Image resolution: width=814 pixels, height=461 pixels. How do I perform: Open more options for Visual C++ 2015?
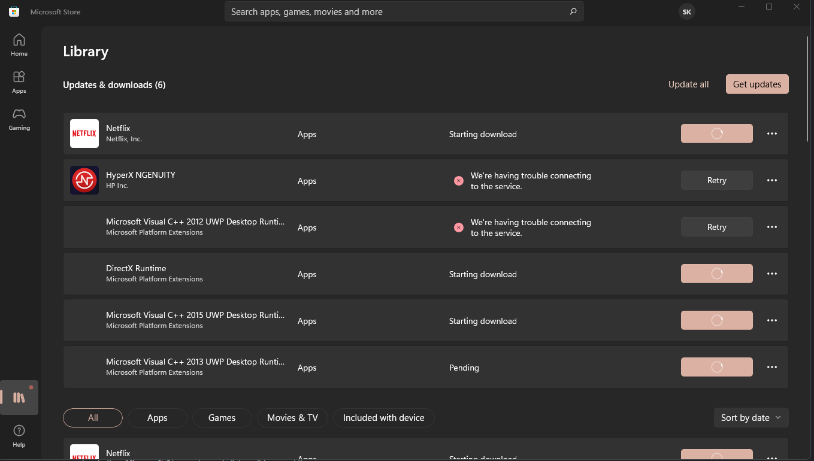pos(772,320)
